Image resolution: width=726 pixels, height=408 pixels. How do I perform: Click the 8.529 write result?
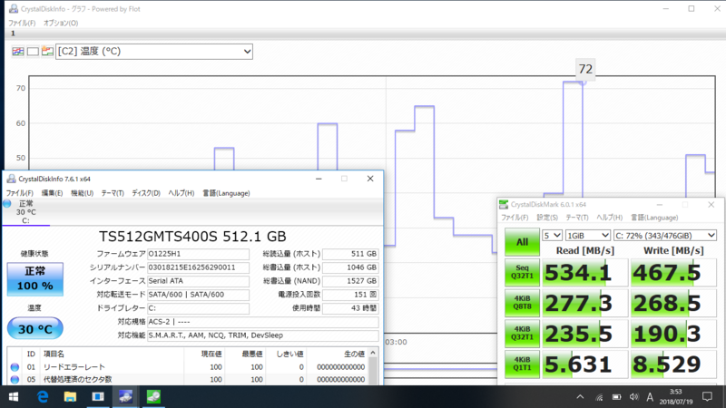coord(673,364)
